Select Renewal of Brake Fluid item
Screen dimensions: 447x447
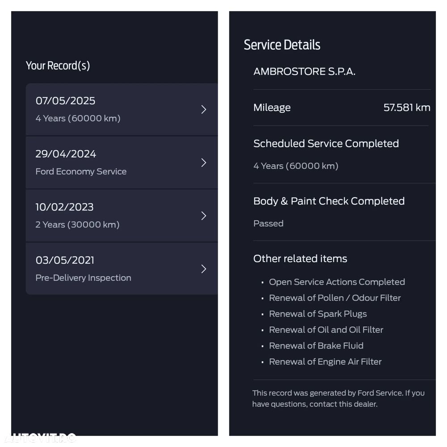click(316, 346)
